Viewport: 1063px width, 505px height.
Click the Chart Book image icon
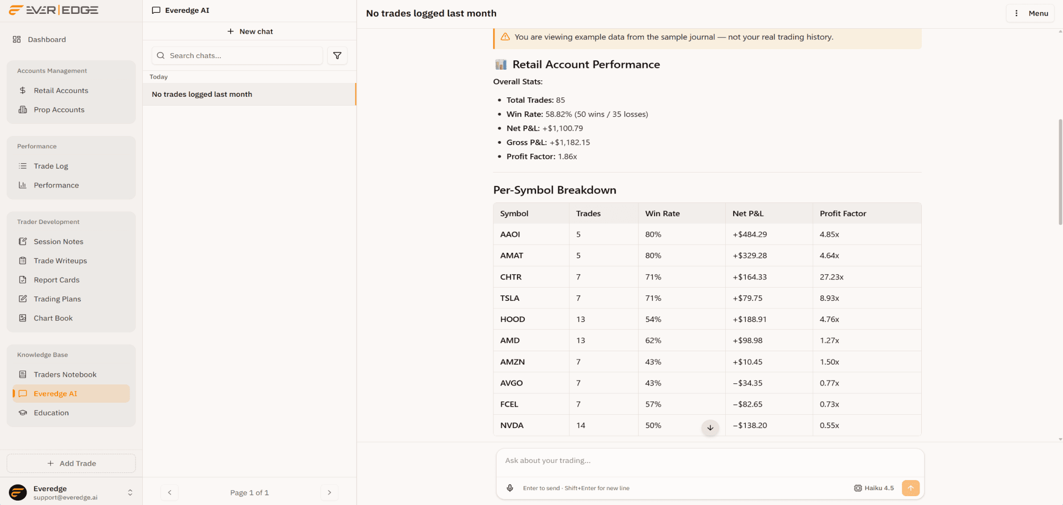pyautogui.click(x=23, y=318)
